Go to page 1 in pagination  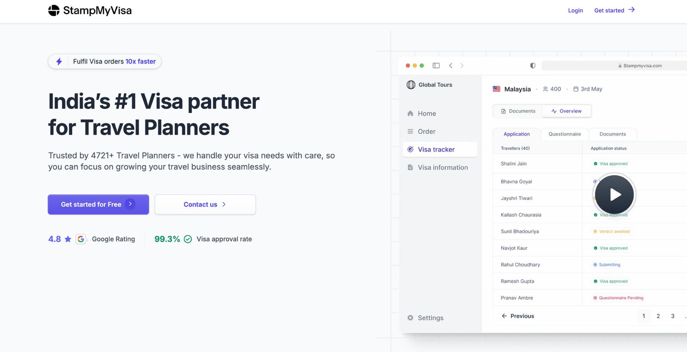click(x=644, y=316)
